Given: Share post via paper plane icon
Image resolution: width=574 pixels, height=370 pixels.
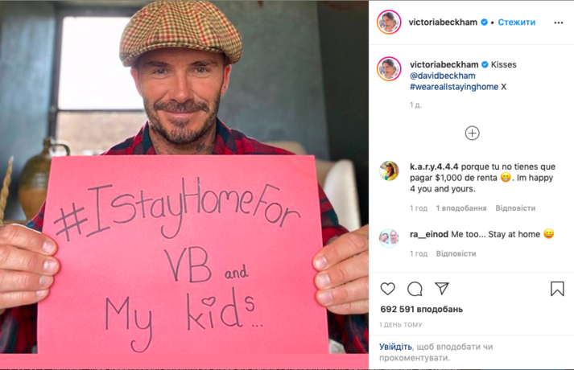Looking at the screenshot, I should point(442,289).
